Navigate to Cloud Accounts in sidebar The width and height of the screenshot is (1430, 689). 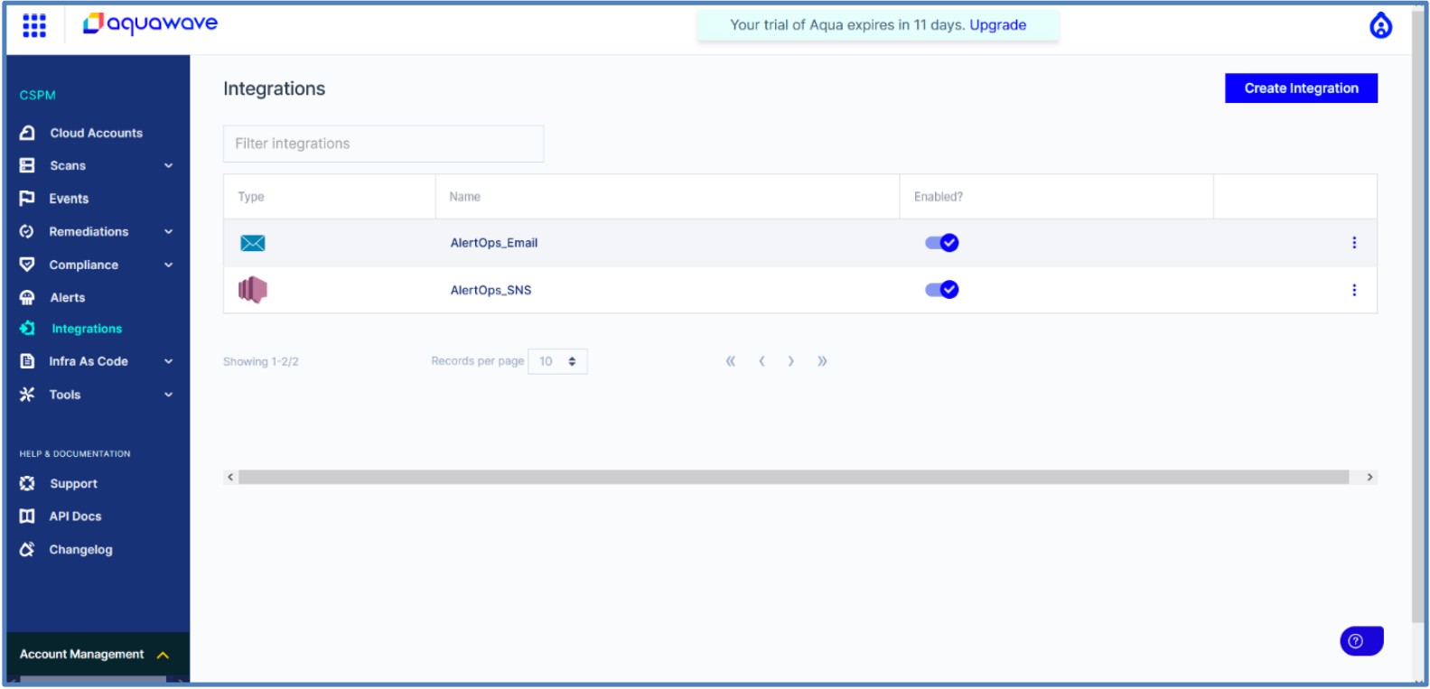[x=96, y=134]
